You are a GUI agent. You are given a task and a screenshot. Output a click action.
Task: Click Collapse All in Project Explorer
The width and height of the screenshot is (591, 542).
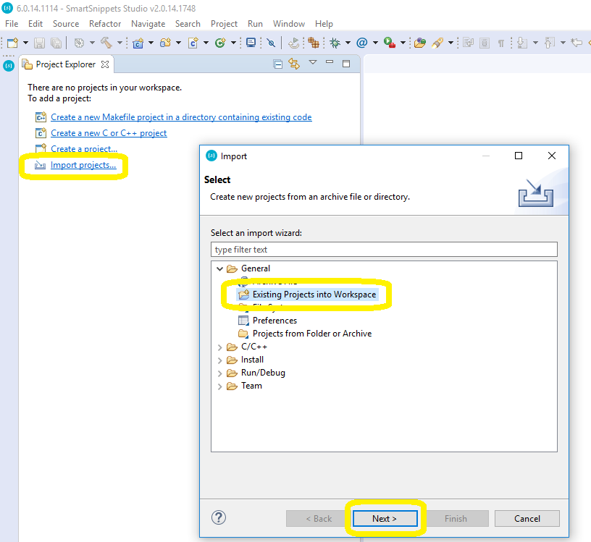pyautogui.click(x=278, y=64)
